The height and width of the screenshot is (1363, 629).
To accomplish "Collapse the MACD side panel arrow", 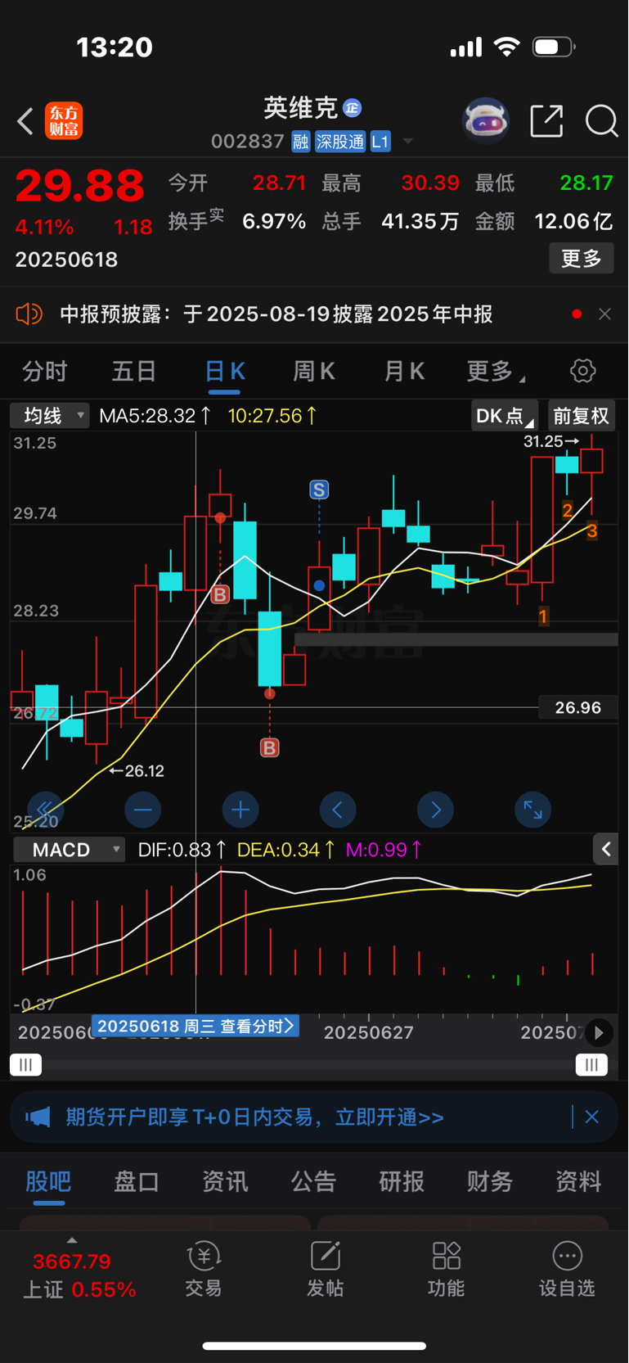I will point(606,850).
